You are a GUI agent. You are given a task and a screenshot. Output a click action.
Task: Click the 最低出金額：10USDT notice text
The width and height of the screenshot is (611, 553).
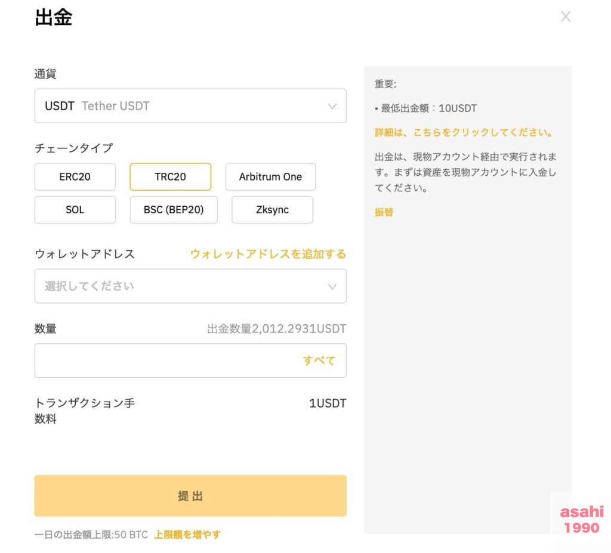(x=425, y=108)
